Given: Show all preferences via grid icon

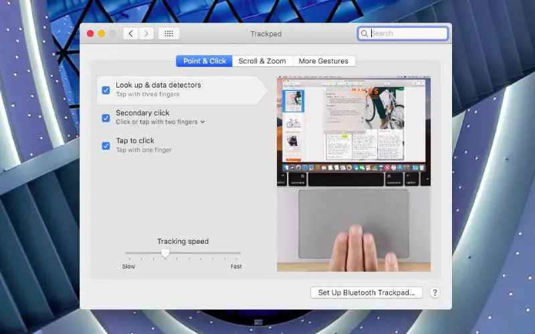Looking at the screenshot, I should pyautogui.click(x=169, y=33).
